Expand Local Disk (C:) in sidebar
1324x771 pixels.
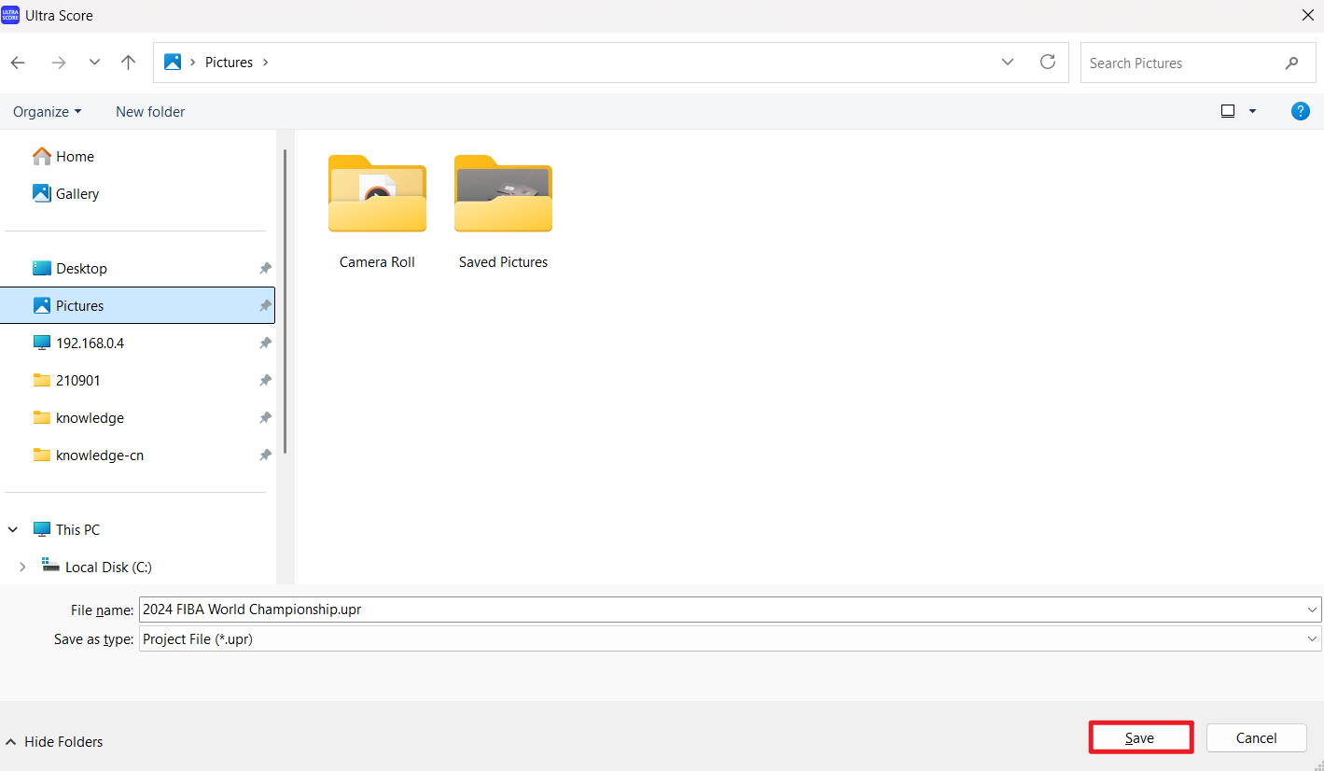point(21,567)
